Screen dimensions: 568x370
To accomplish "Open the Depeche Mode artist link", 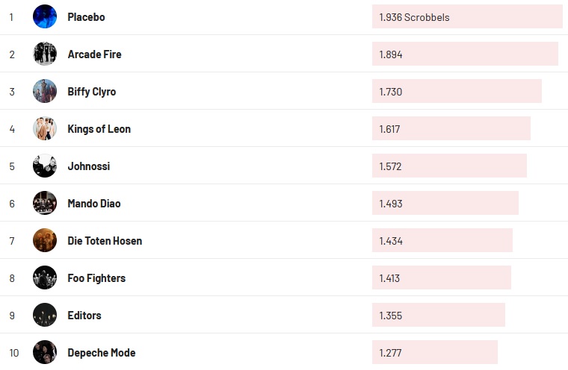I will [101, 353].
